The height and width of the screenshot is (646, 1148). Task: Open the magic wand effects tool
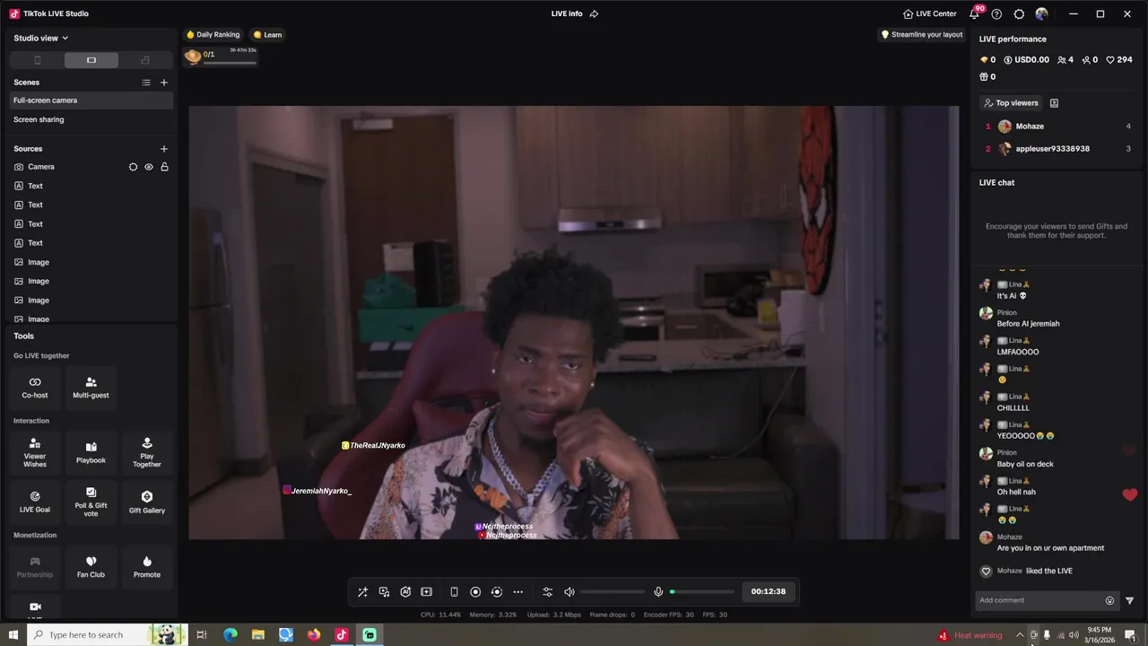pos(362,592)
